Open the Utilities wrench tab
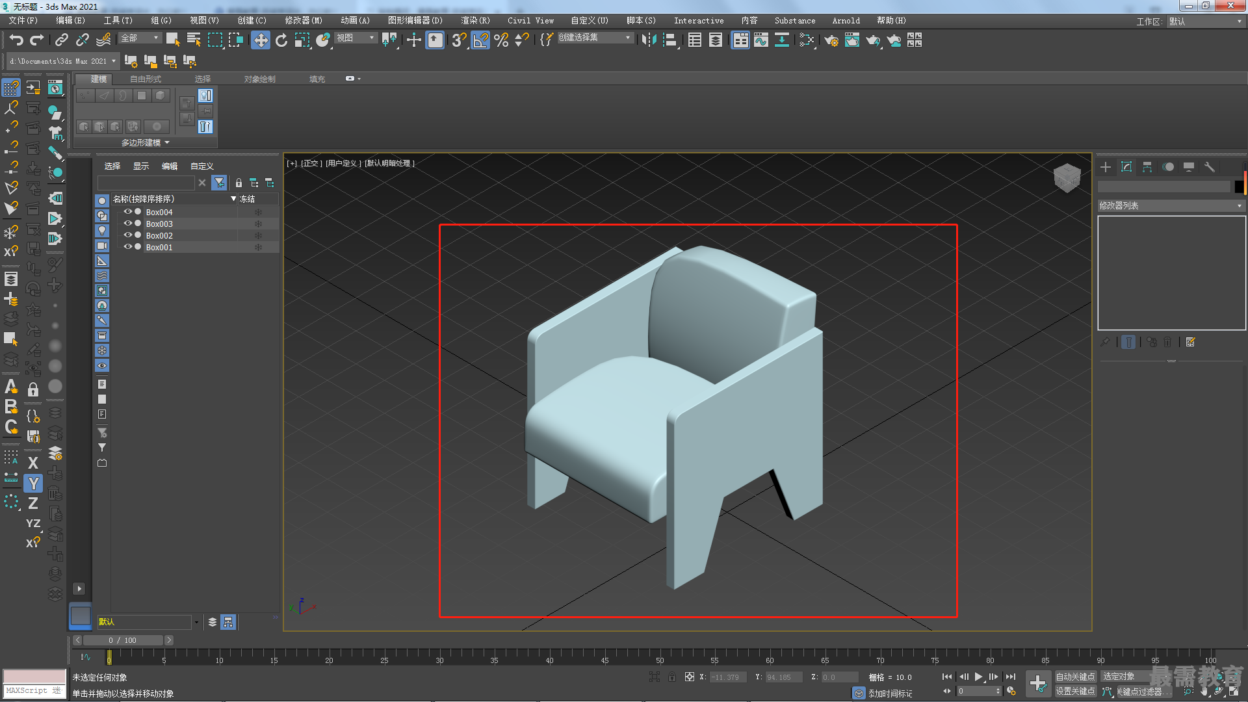Screen dimensions: 1248x702 tap(1210, 167)
